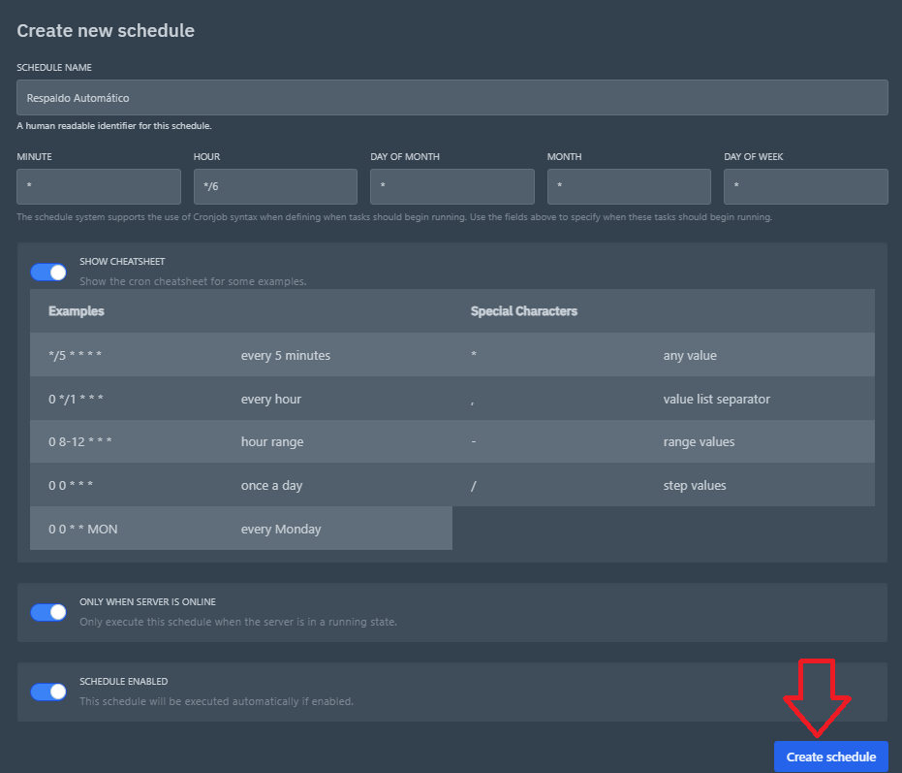Click the Examples column header

[x=77, y=311]
